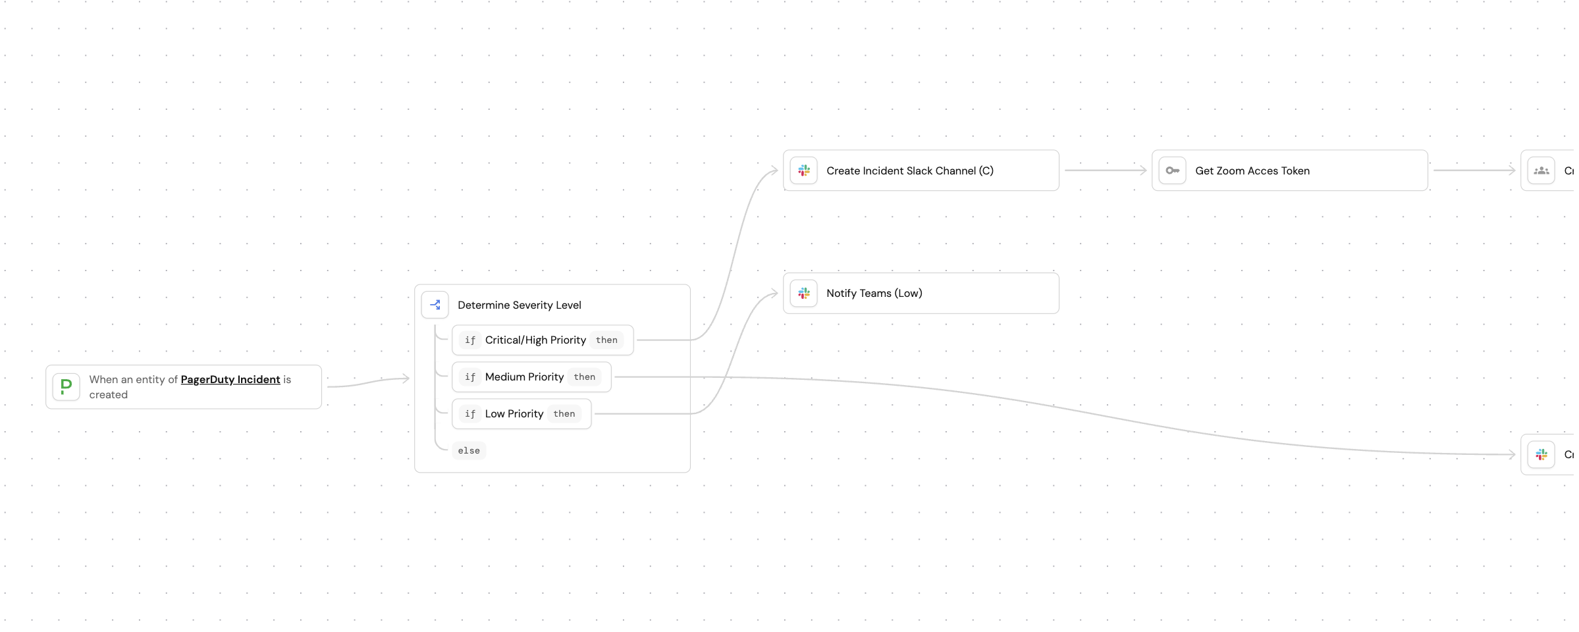This screenshot has width=1579, height=632.
Task: Click Slack icon on the bottom-right cut-off node
Action: tap(1541, 454)
